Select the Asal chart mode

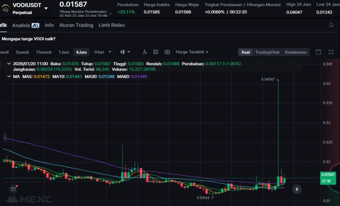pyautogui.click(x=246, y=52)
